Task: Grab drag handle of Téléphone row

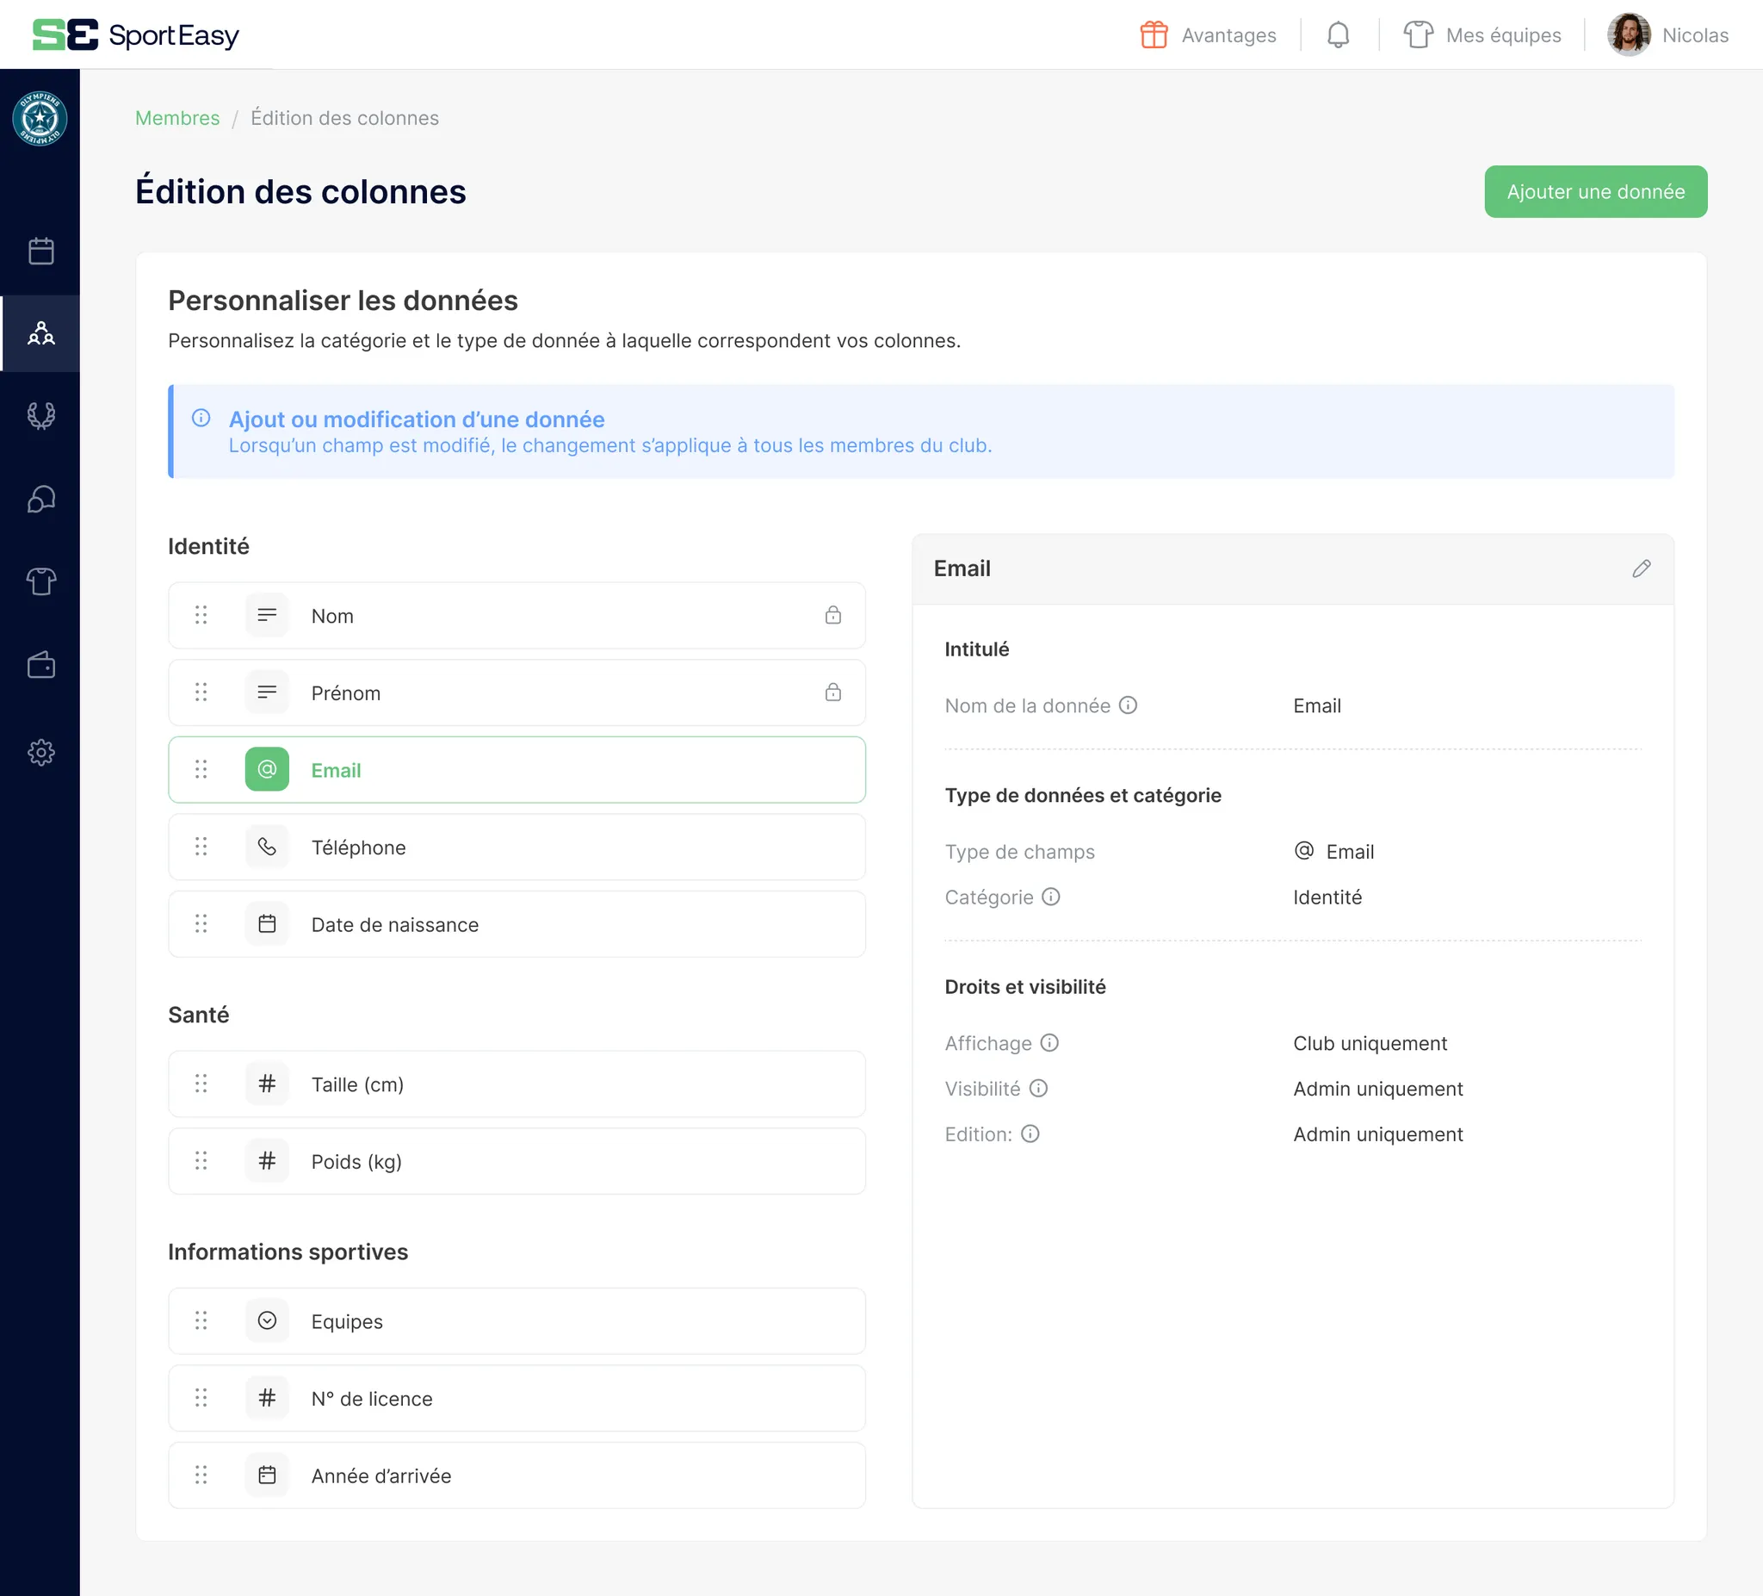Action: pos(201,846)
